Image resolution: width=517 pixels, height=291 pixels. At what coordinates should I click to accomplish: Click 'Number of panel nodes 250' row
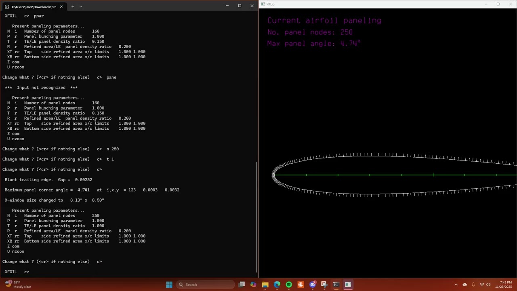pyautogui.click(x=53, y=215)
